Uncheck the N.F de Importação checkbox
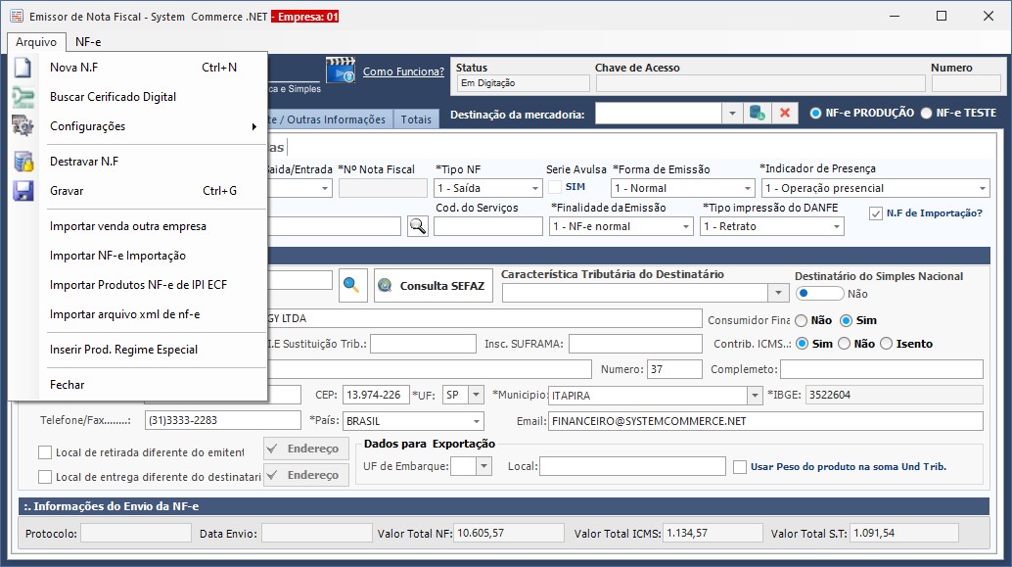This screenshot has height=567, width=1012. coord(876,213)
